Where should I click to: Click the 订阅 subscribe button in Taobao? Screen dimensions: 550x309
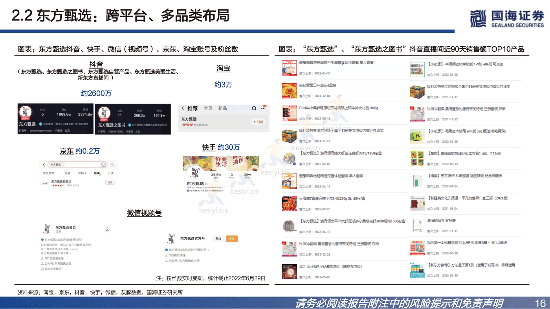tap(258, 122)
